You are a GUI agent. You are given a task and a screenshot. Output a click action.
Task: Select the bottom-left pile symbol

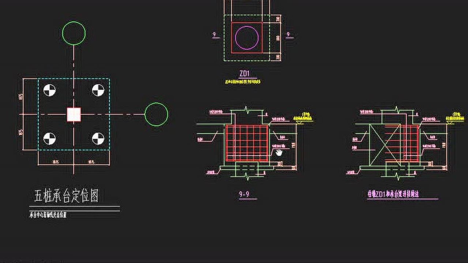50,138
